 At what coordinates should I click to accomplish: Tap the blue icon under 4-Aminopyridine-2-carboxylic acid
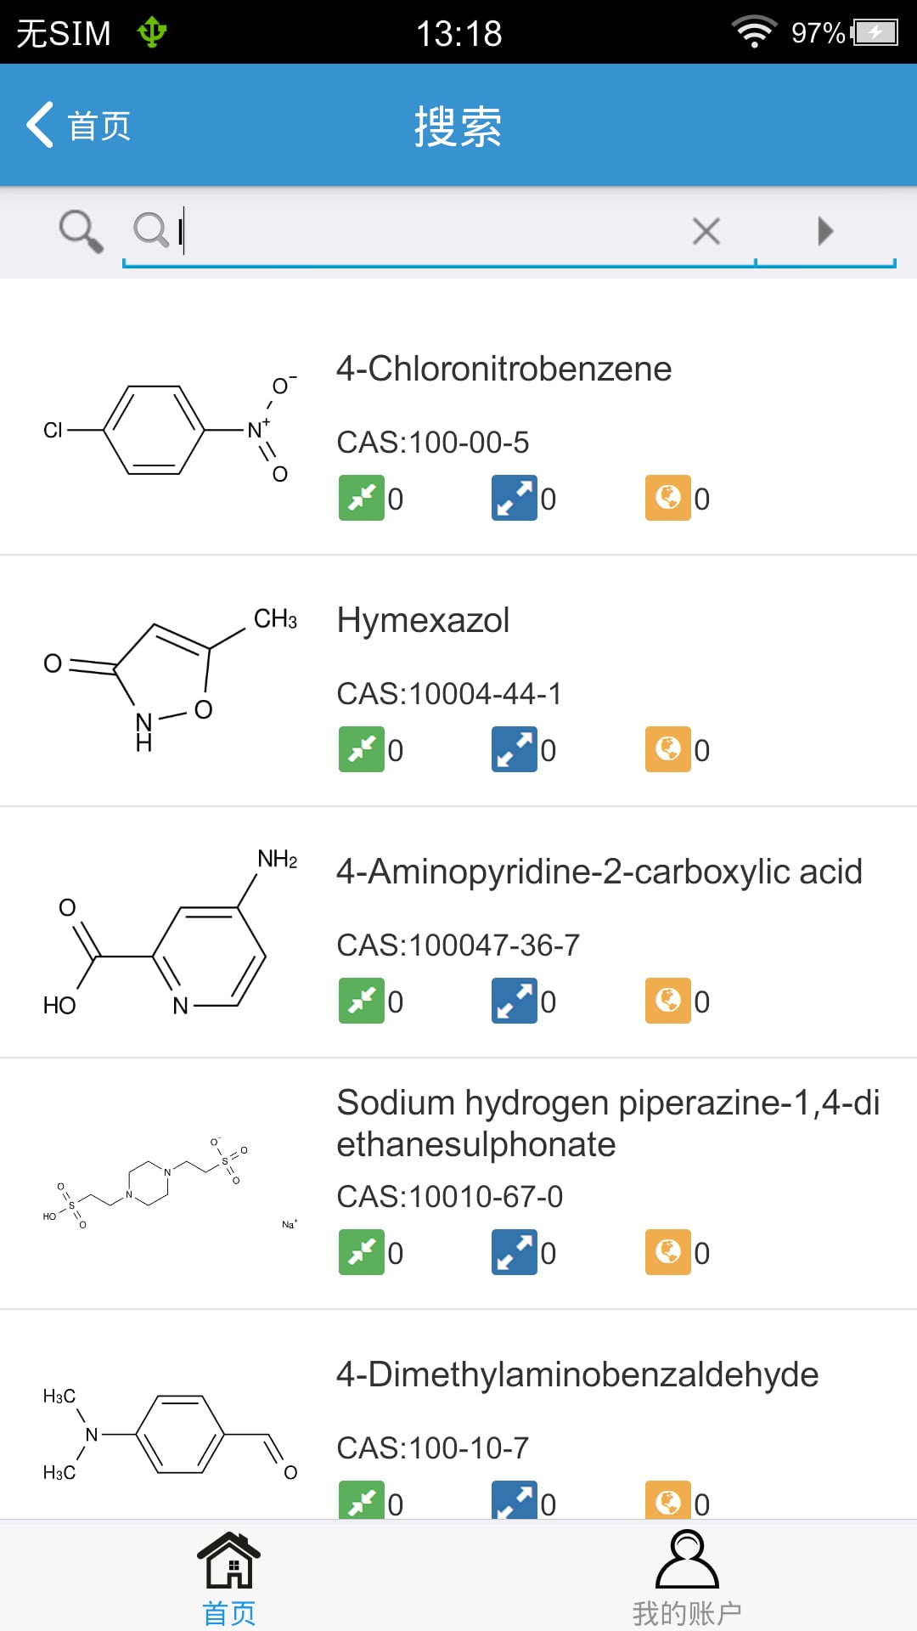(515, 1001)
